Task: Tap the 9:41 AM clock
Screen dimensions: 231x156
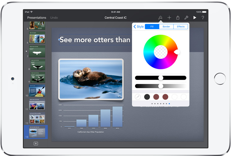Action: pyautogui.click(x=116, y=12)
